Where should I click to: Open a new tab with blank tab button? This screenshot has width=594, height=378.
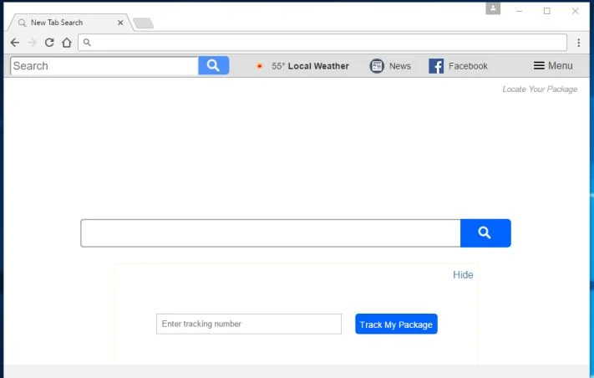[143, 23]
